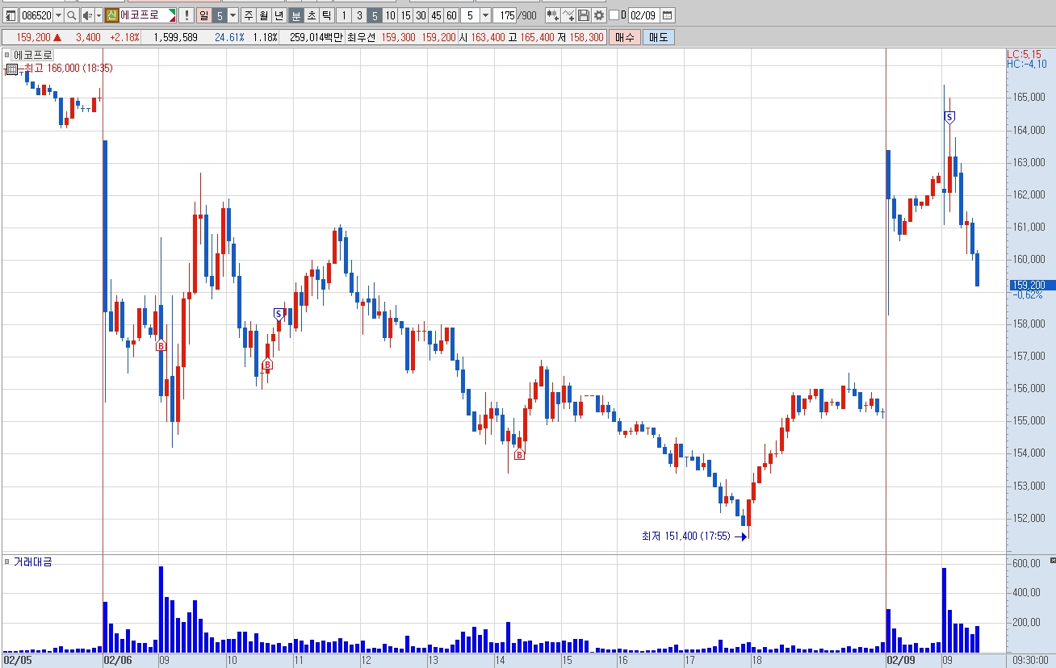Click the save chart floppy disk icon
The width and height of the screenshot is (1056, 668).
coord(584,15)
